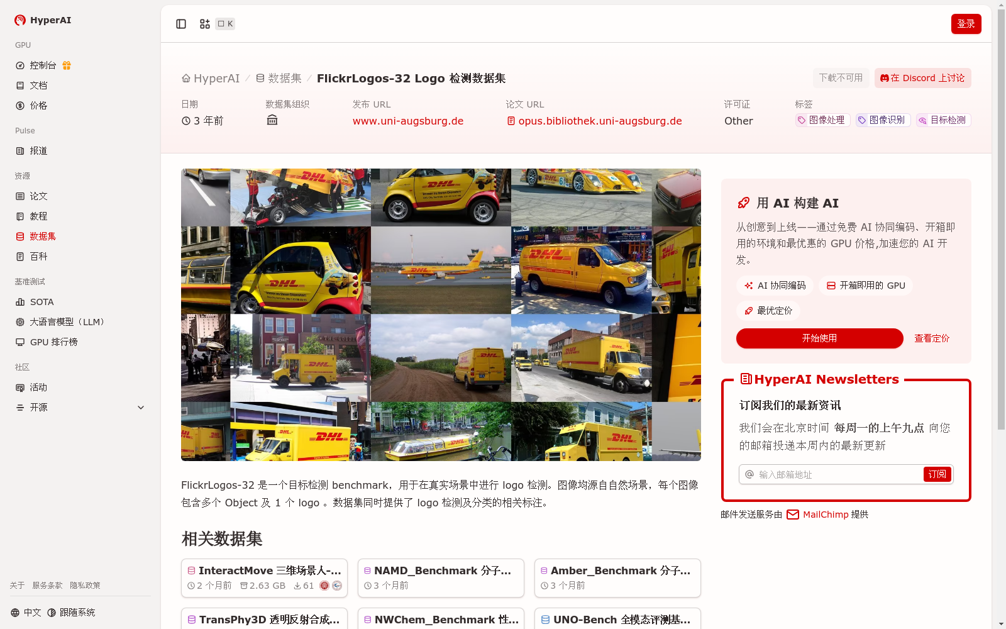Open opus.bibliothek.uni-augsburg.de paper link
This screenshot has width=1006, height=629.
pos(595,121)
